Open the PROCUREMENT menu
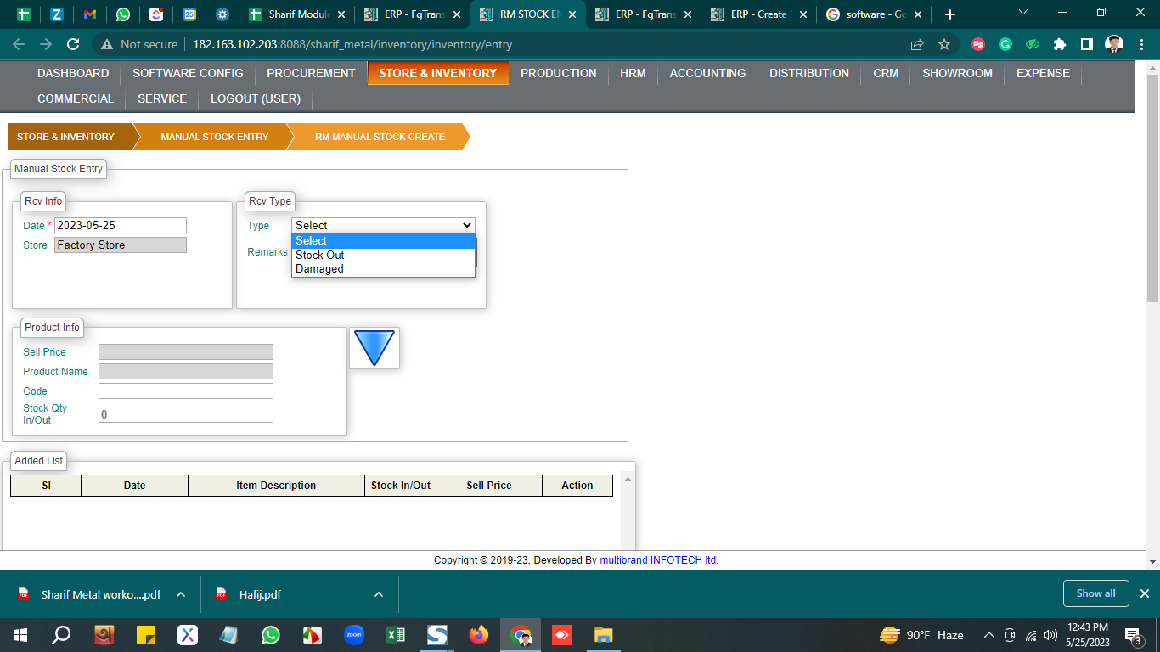 click(311, 73)
